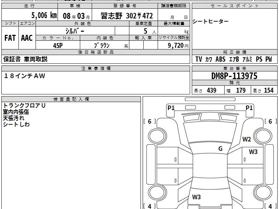Select interior color ブラウン
279x209 pixels.
pos(101,46)
